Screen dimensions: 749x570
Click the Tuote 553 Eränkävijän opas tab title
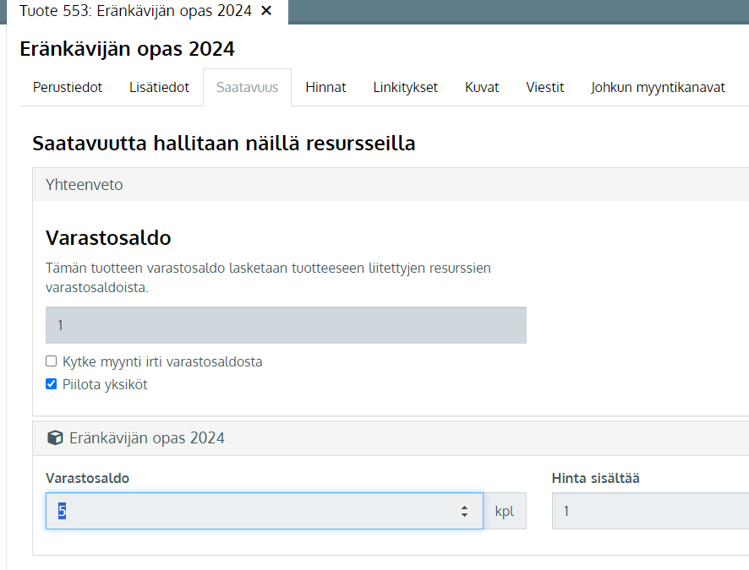pos(135,10)
